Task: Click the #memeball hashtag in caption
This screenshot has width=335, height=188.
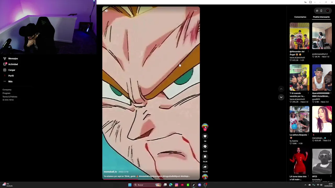Action: (144, 176)
